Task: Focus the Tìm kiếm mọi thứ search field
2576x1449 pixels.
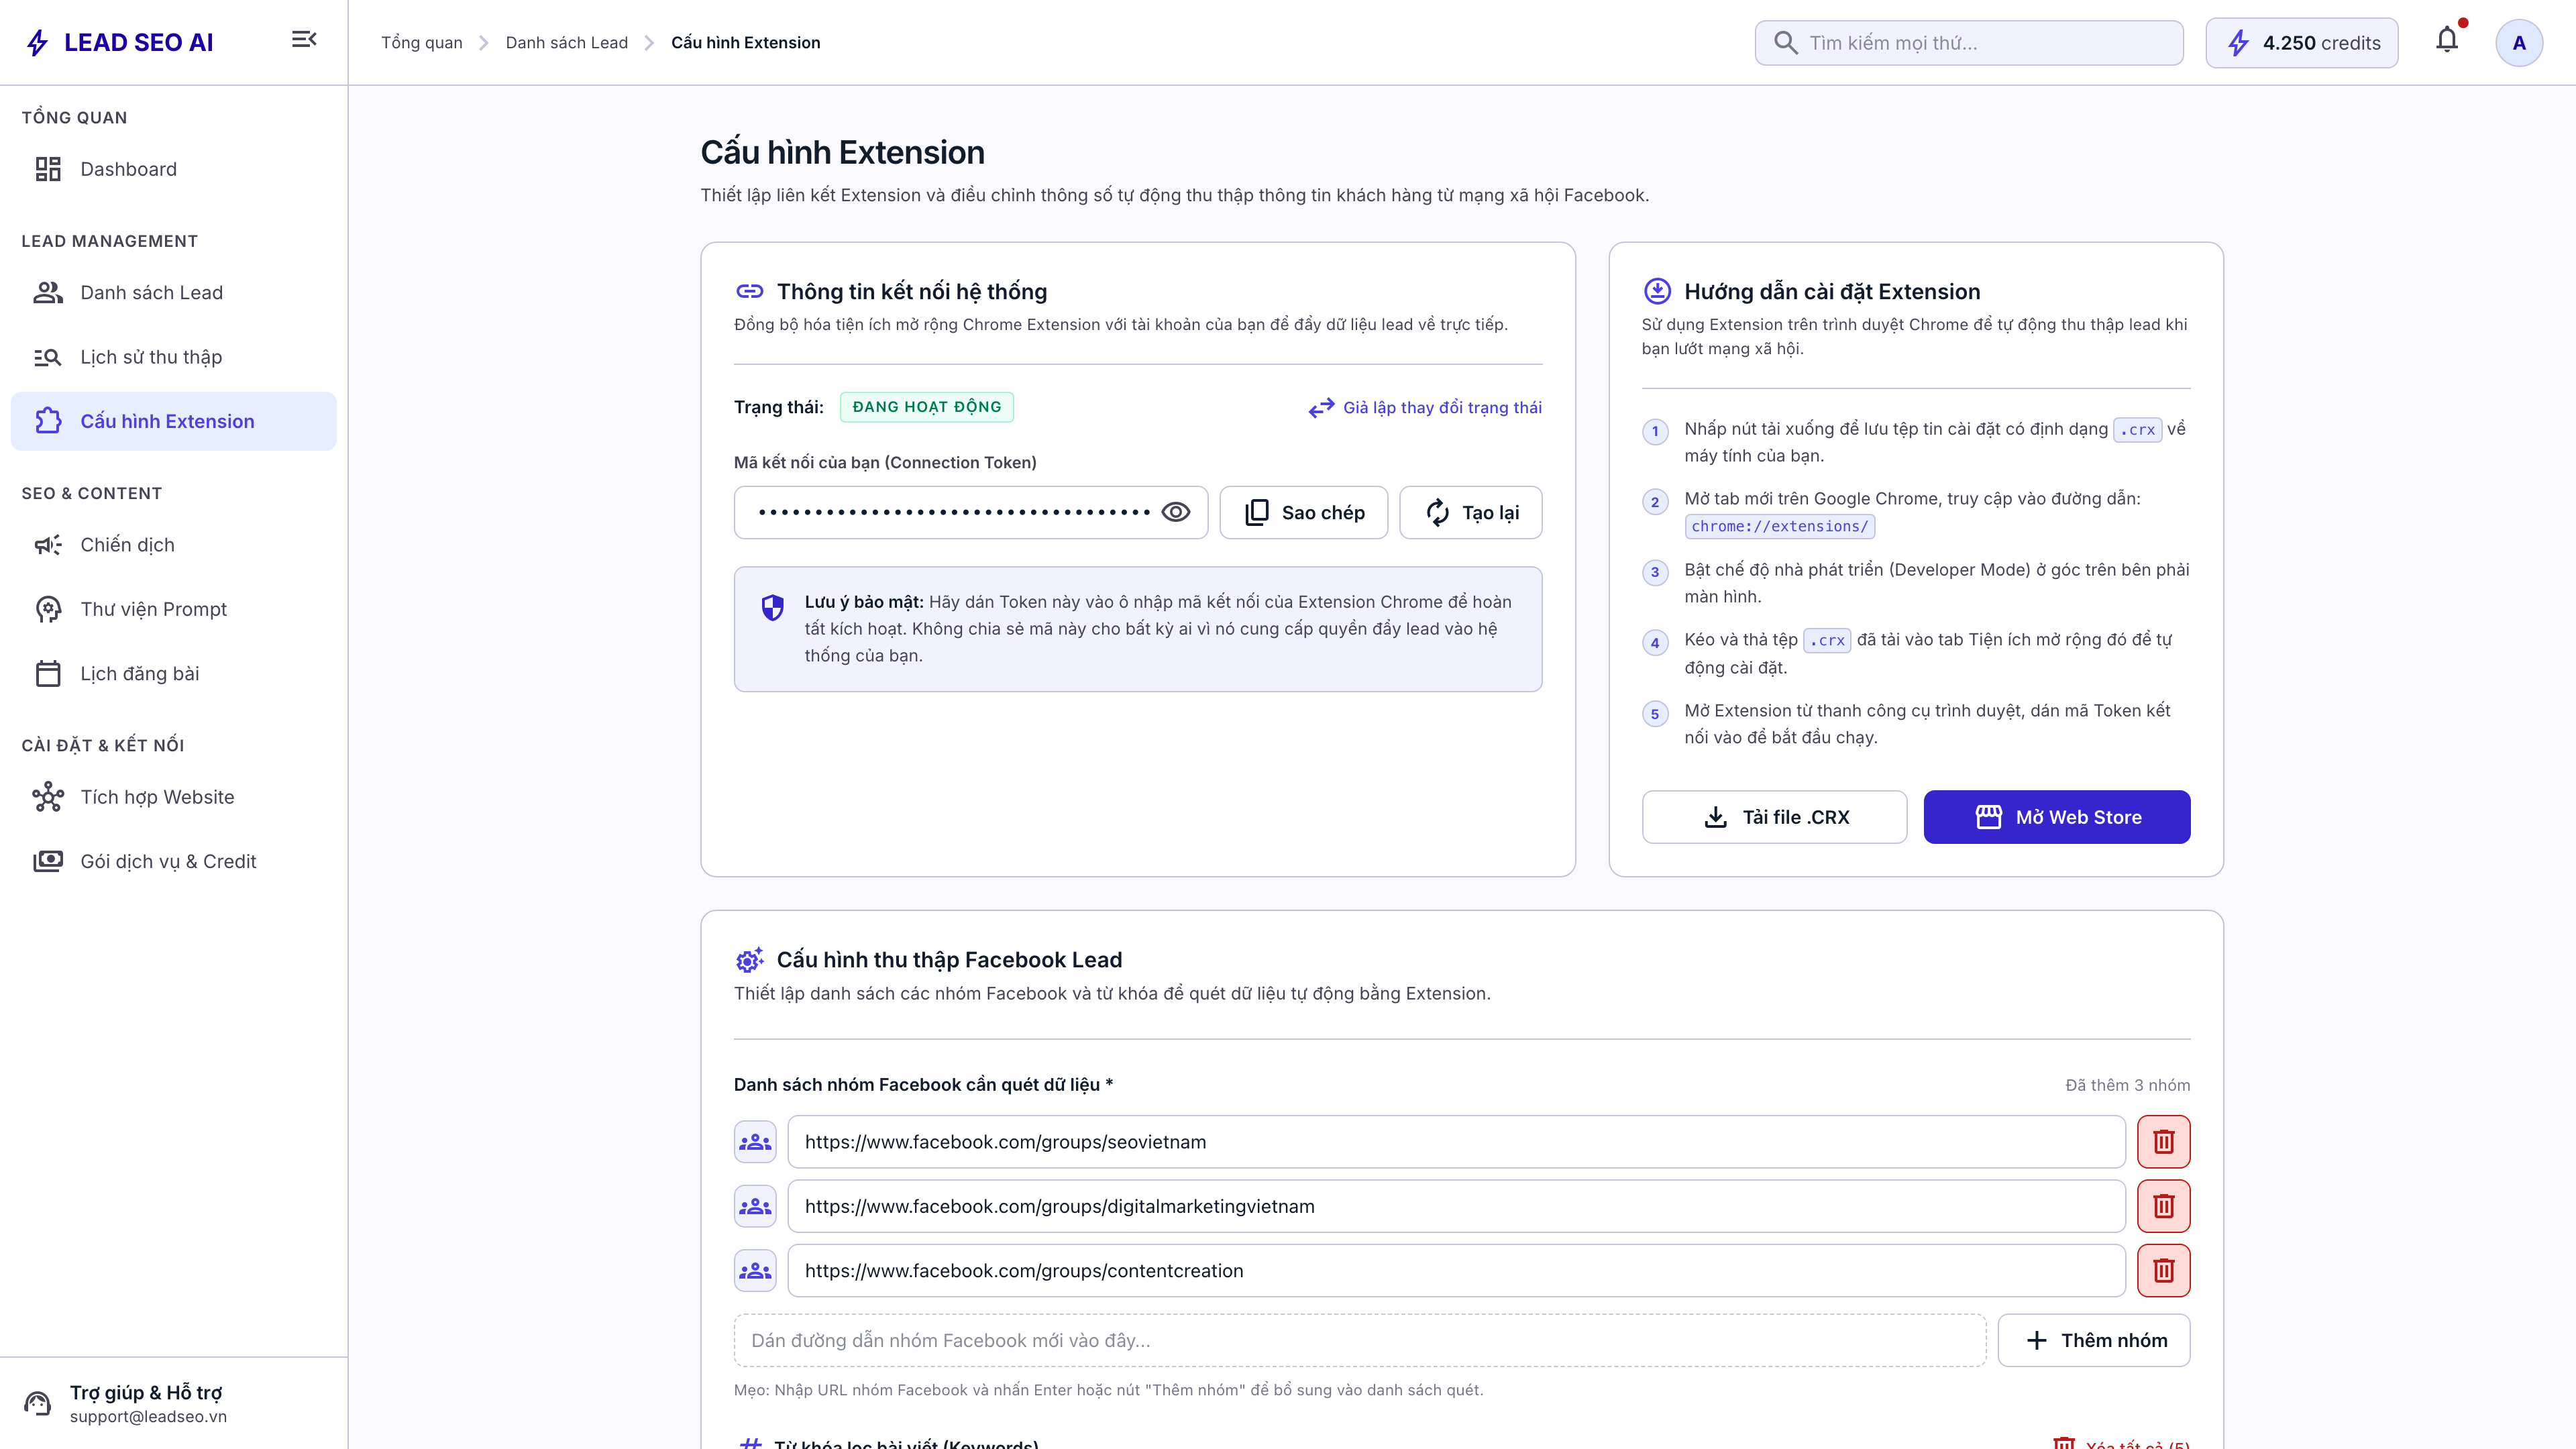Action: (1969, 43)
